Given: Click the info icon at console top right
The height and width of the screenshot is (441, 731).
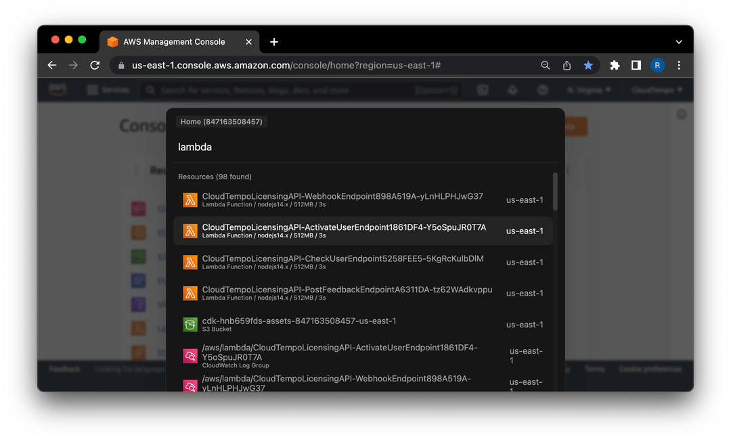Looking at the screenshot, I should click(x=681, y=114).
